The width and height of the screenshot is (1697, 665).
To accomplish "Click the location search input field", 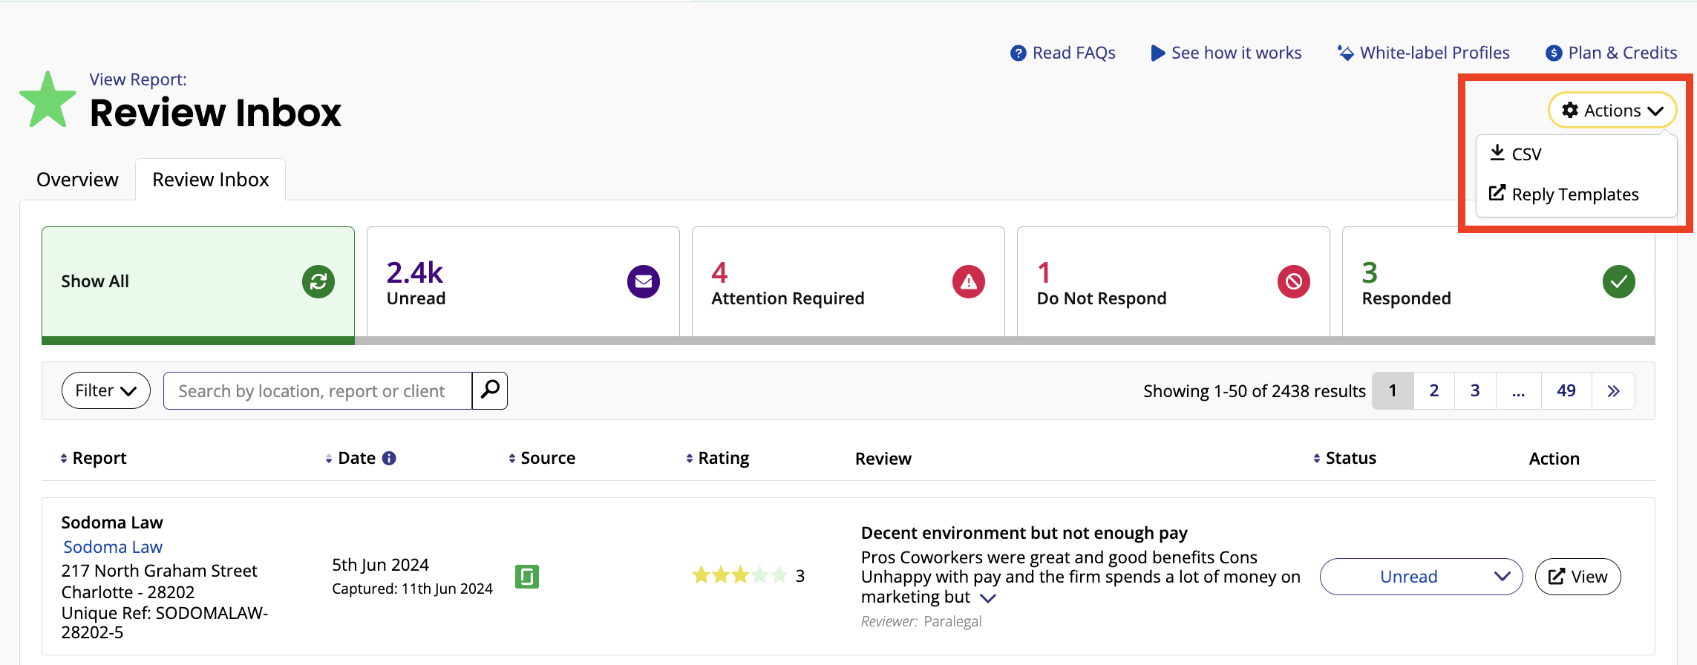I will pos(317,391).
